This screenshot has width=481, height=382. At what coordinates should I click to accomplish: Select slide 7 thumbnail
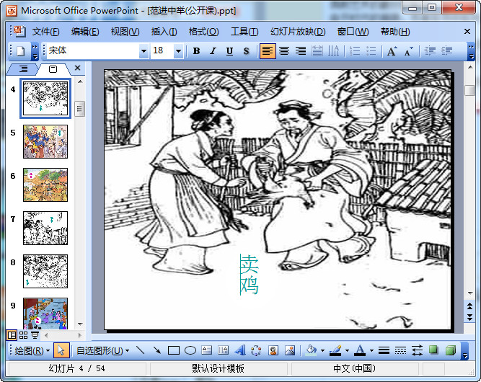pyautogui.click(x=45, y=228)
